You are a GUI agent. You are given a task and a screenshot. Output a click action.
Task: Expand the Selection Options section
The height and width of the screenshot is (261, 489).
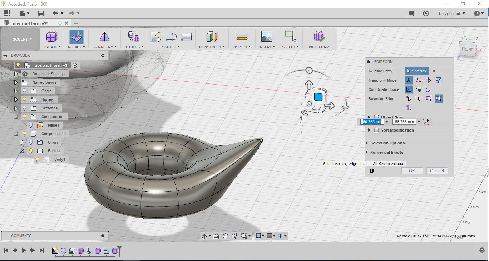point(387,143)
